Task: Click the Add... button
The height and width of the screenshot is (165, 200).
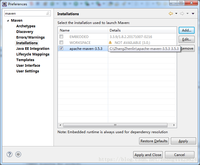Action: coord(187,30)
